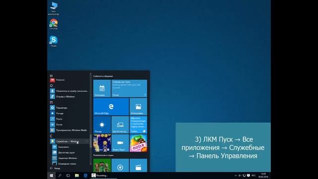Open File Explorer from taskbar

click(x=77, y=176)
